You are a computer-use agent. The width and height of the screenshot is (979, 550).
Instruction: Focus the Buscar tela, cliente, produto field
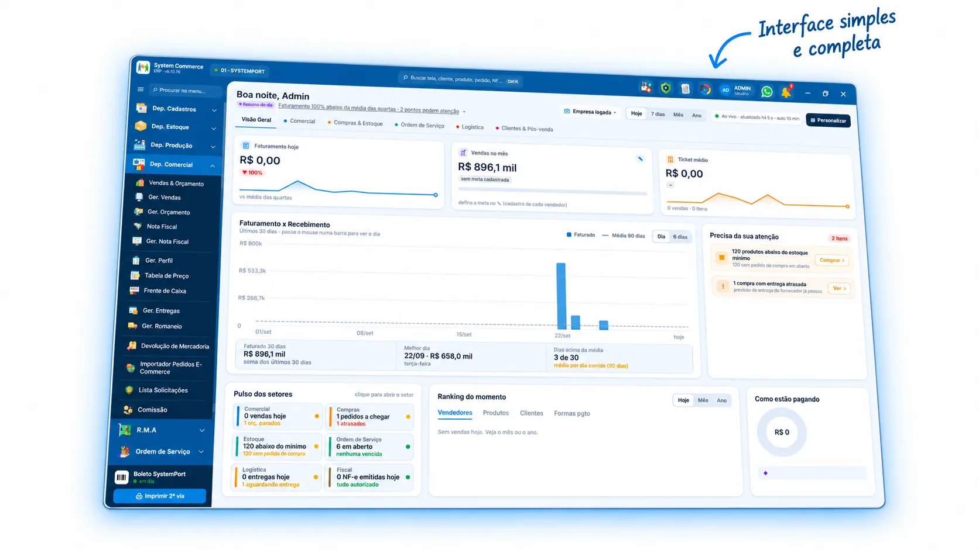click(461, 79)
